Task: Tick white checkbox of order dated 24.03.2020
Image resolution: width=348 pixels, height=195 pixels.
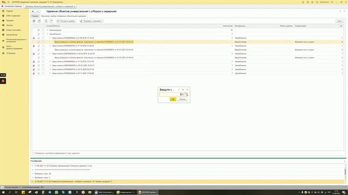Action: pos(43,66)
